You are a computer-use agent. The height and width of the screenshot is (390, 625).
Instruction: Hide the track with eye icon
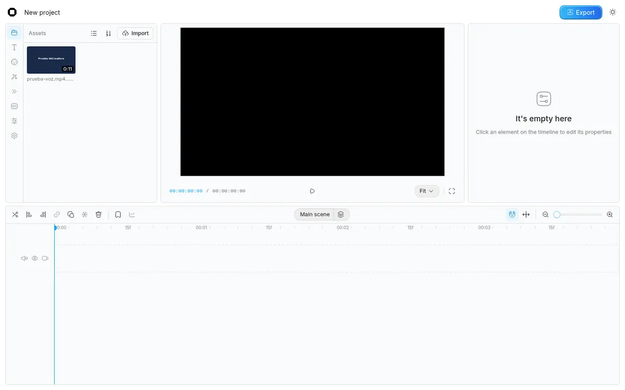35,258
